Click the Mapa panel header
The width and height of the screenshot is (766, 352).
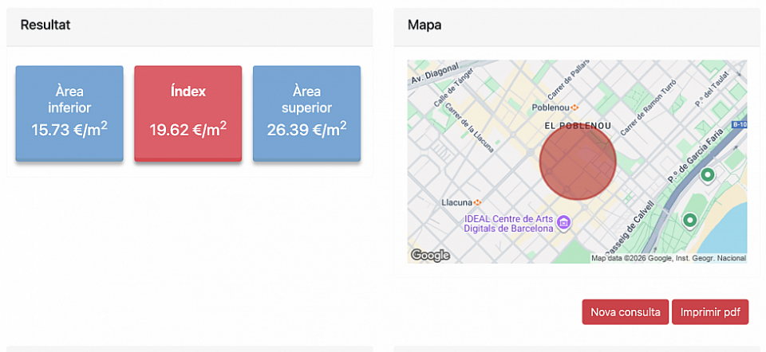(424, 25)
